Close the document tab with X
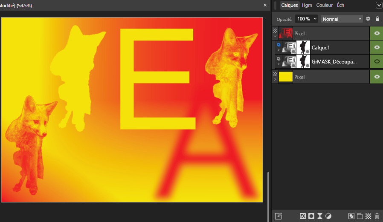Image resolution: width=383 pixels, height=222 pixels. tap(265, 5)
